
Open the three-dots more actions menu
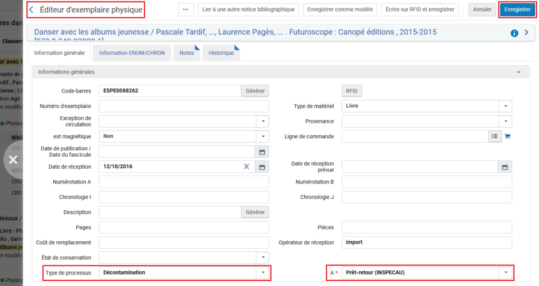(x=185, y=9)
